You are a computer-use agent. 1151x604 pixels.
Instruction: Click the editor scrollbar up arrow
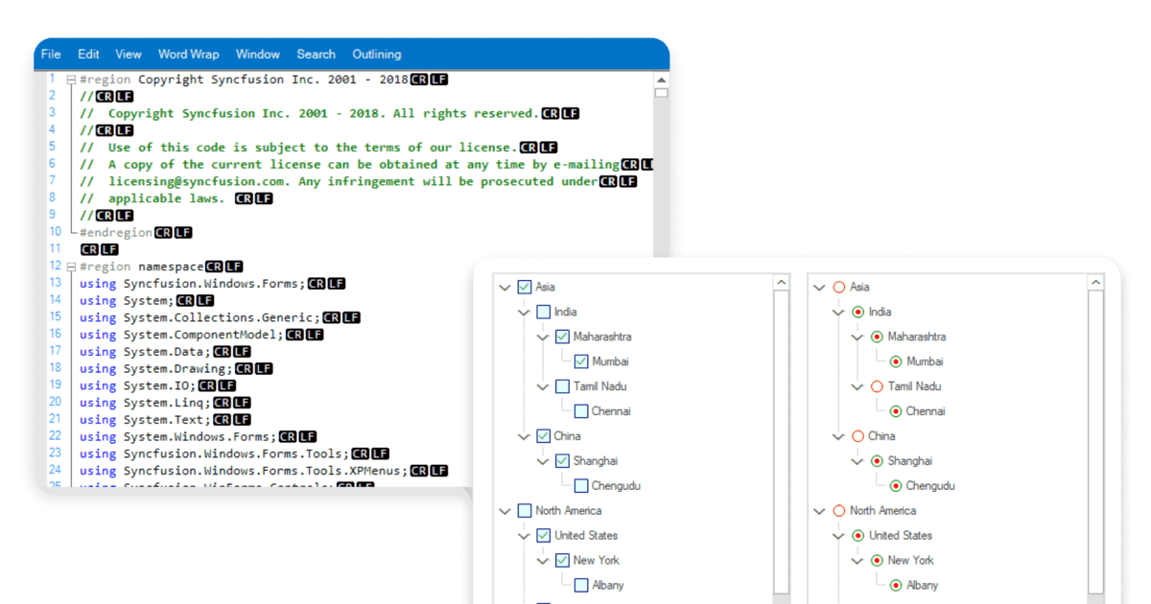pyautogui.click(x=661, y=80)
